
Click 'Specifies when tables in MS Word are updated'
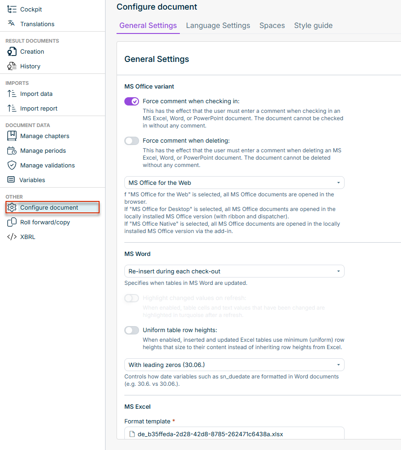coord(186,283)
